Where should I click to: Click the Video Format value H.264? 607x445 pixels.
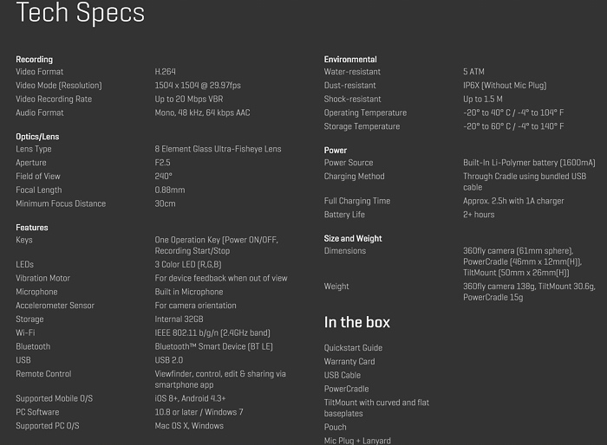pos(165,72)
